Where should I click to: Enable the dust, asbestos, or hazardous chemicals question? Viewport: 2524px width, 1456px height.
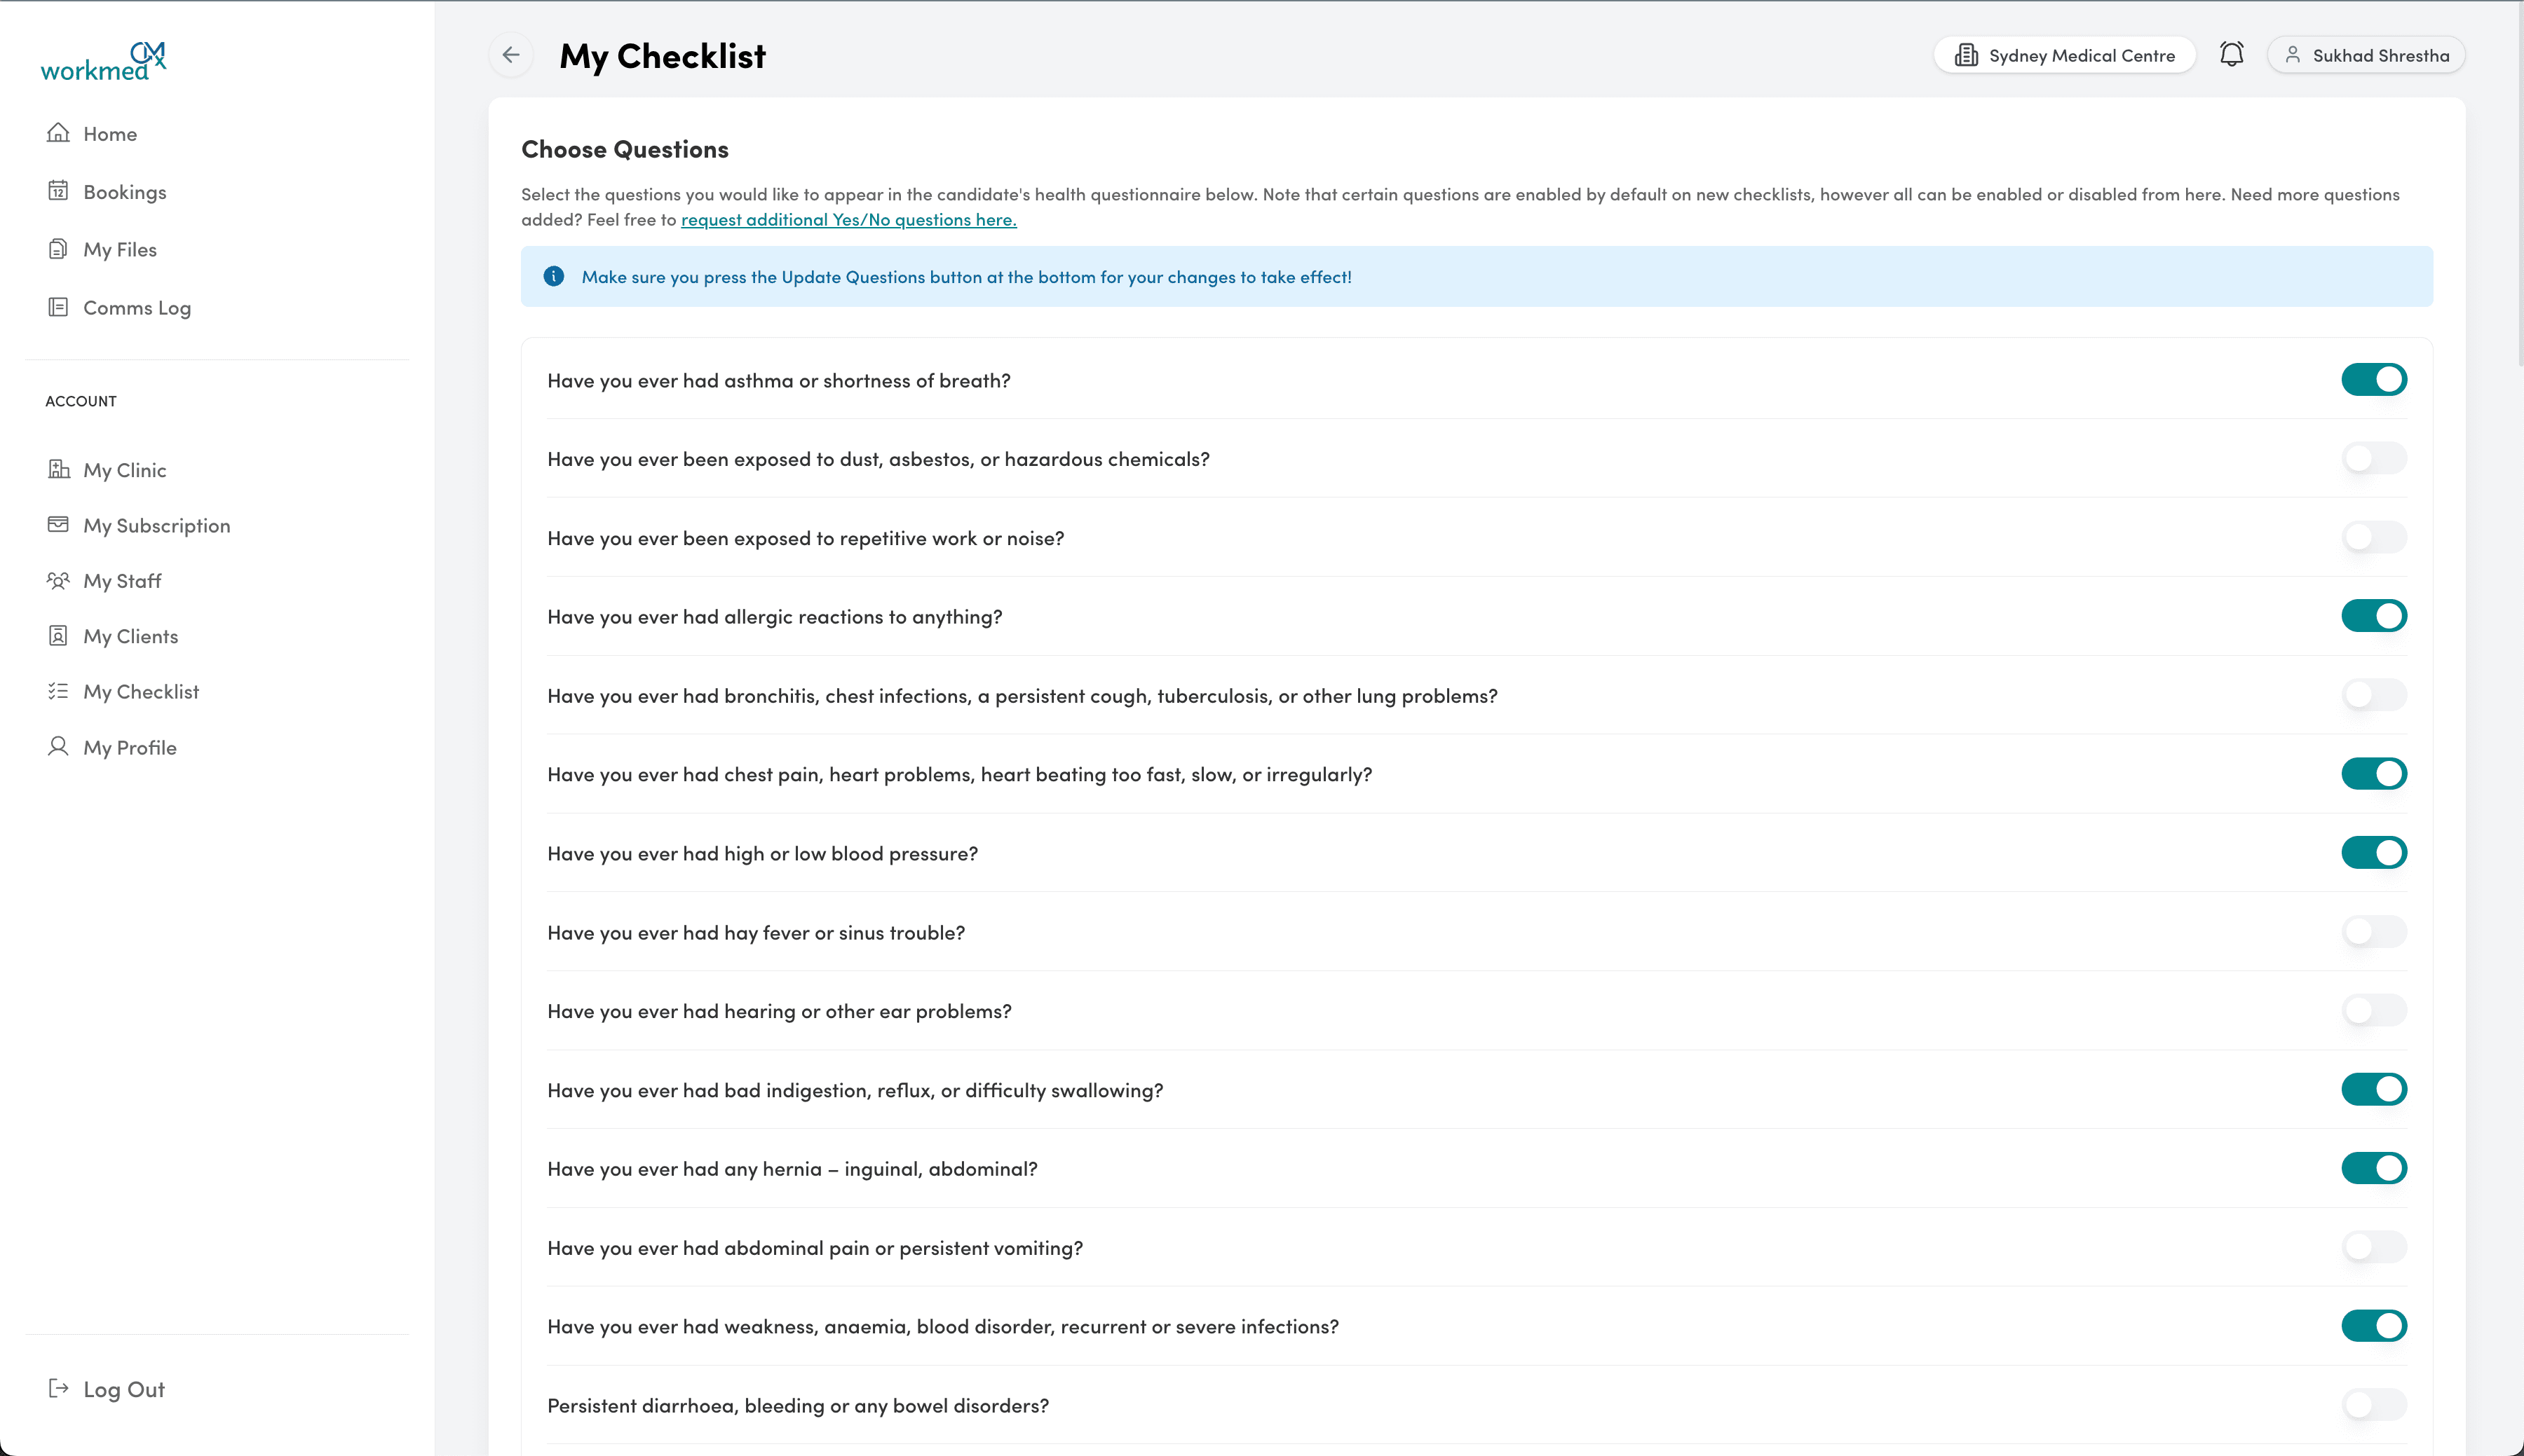pyautogui.click(x=2375, y=458)
